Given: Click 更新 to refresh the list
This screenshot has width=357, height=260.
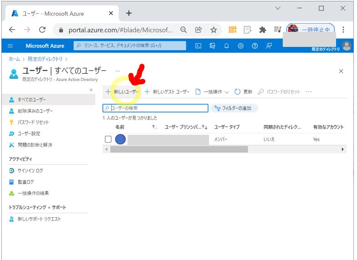Looking at the screenshot, I should click(x=243, y=92).
